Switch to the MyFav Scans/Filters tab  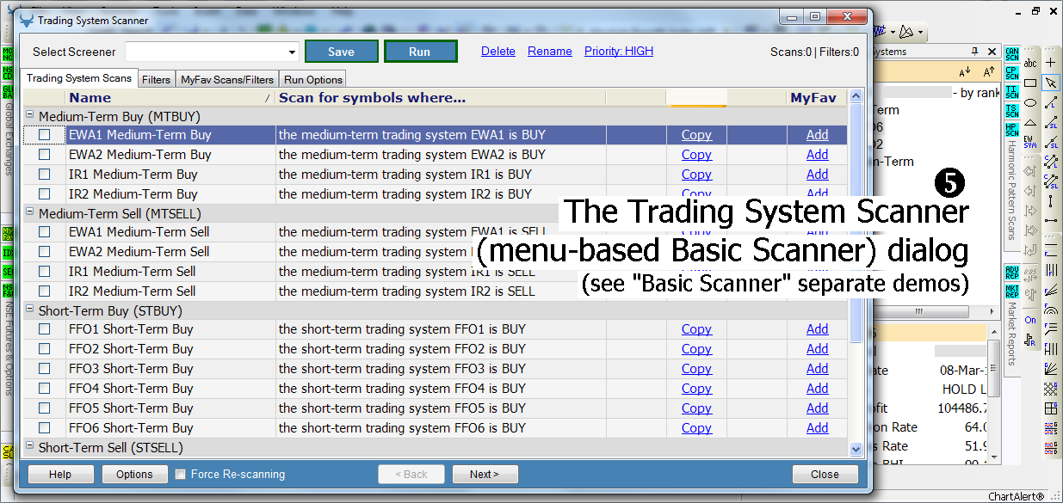pyautogui.click(x=227, y=80)
